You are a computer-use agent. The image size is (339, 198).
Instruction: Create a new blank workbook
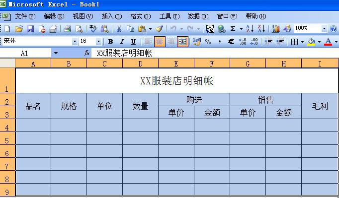[7, 29]
